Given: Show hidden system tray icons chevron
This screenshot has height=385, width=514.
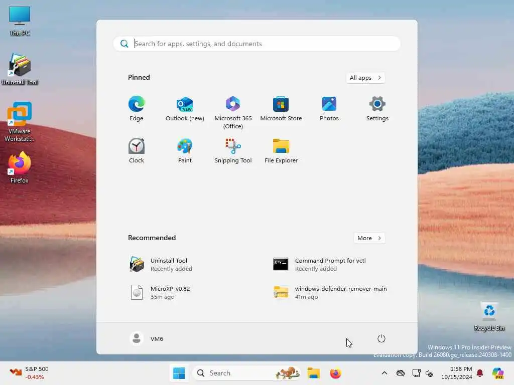Looking at the screenshot, I should 384,373.
